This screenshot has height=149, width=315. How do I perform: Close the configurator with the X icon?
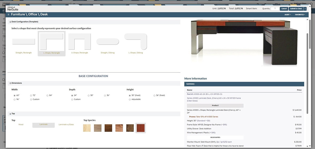[311, 4]
